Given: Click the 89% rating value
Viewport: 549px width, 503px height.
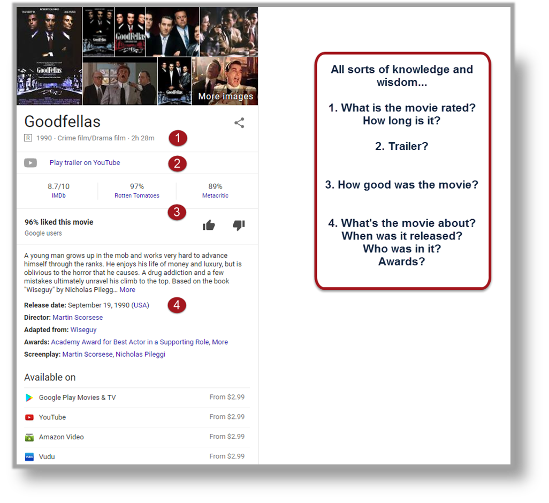Looking at the screenshot, I should tap(215, 186).
